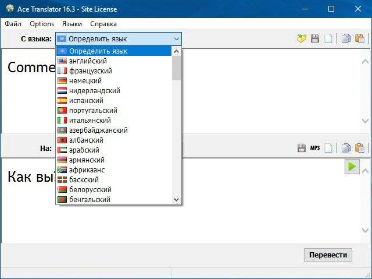Collapse the С языка combo box

177,39
